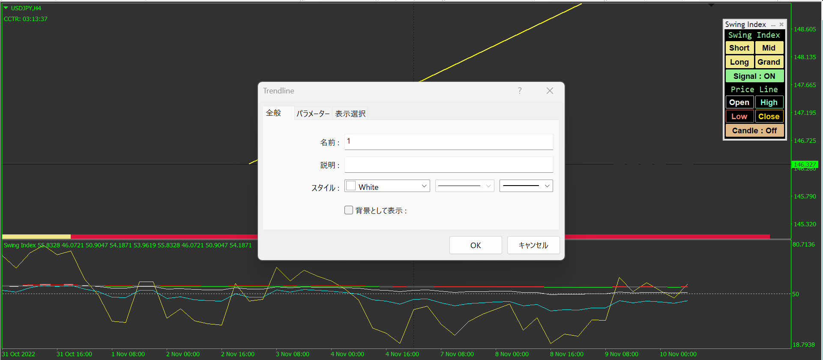Confirm with the OK button
Screen dimensions: 823x360
pyautogui.click(x=476, y=245)
